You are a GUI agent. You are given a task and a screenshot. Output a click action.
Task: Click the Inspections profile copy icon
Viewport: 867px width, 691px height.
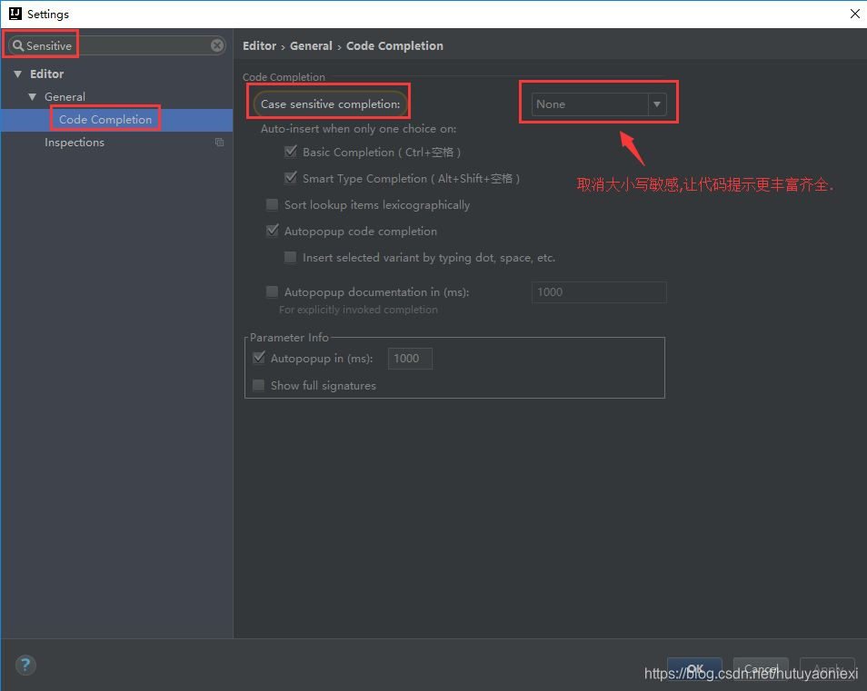tap(220, 142)
